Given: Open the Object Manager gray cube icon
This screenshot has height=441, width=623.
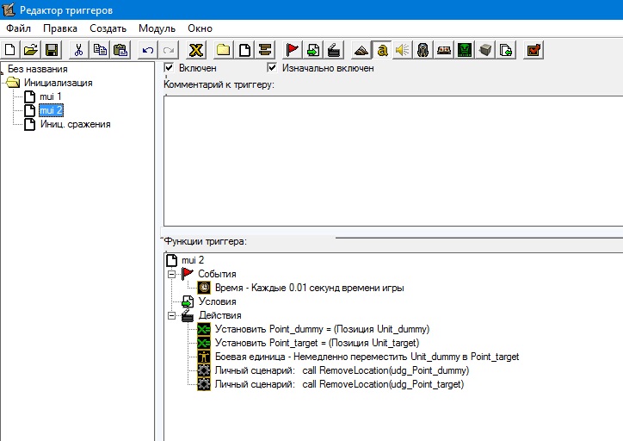Looking at the screenshot, I should point(485,50).
